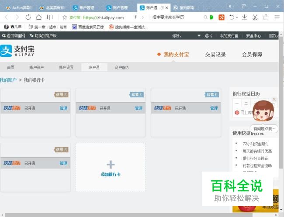Image resolution: width=284 pixels, height=217 pixels.
Task: Expand the account dropdown arrow beside 你好
Action: coord(199,36)
